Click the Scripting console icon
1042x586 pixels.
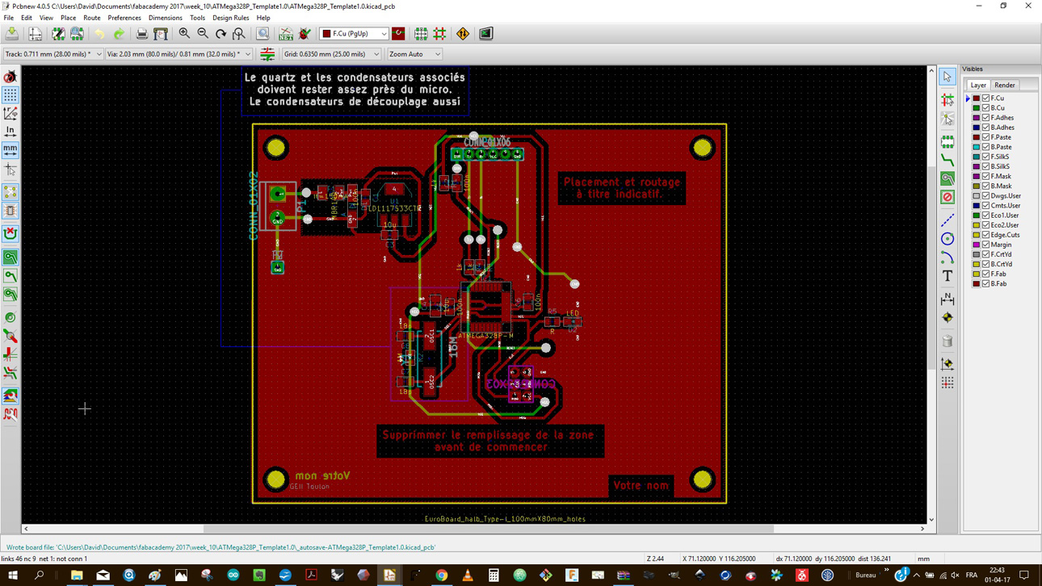coord(486,34)
